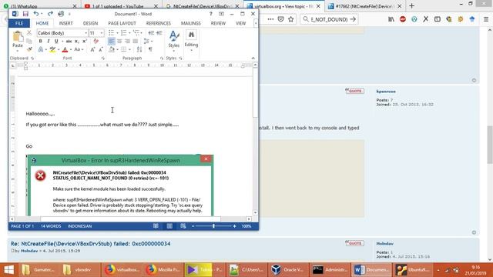Open Paragraph dialog launcher
The width and height of the screenshot is (493, 277).
[x=162, y=58]
